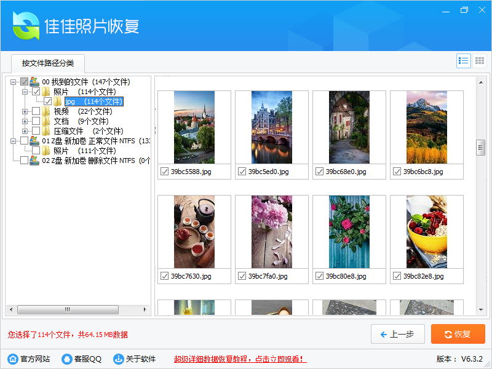Click the folder icon beside 文档
492x369 pixels.
46,121
